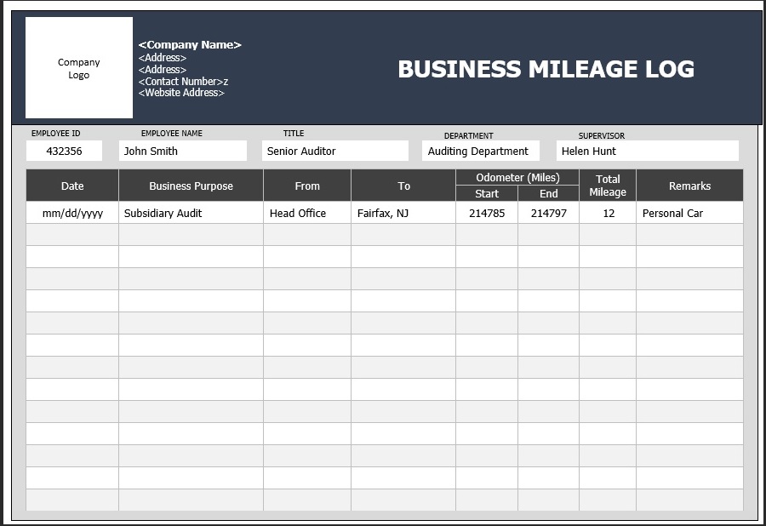Click the first Address placeholder line

162,57
